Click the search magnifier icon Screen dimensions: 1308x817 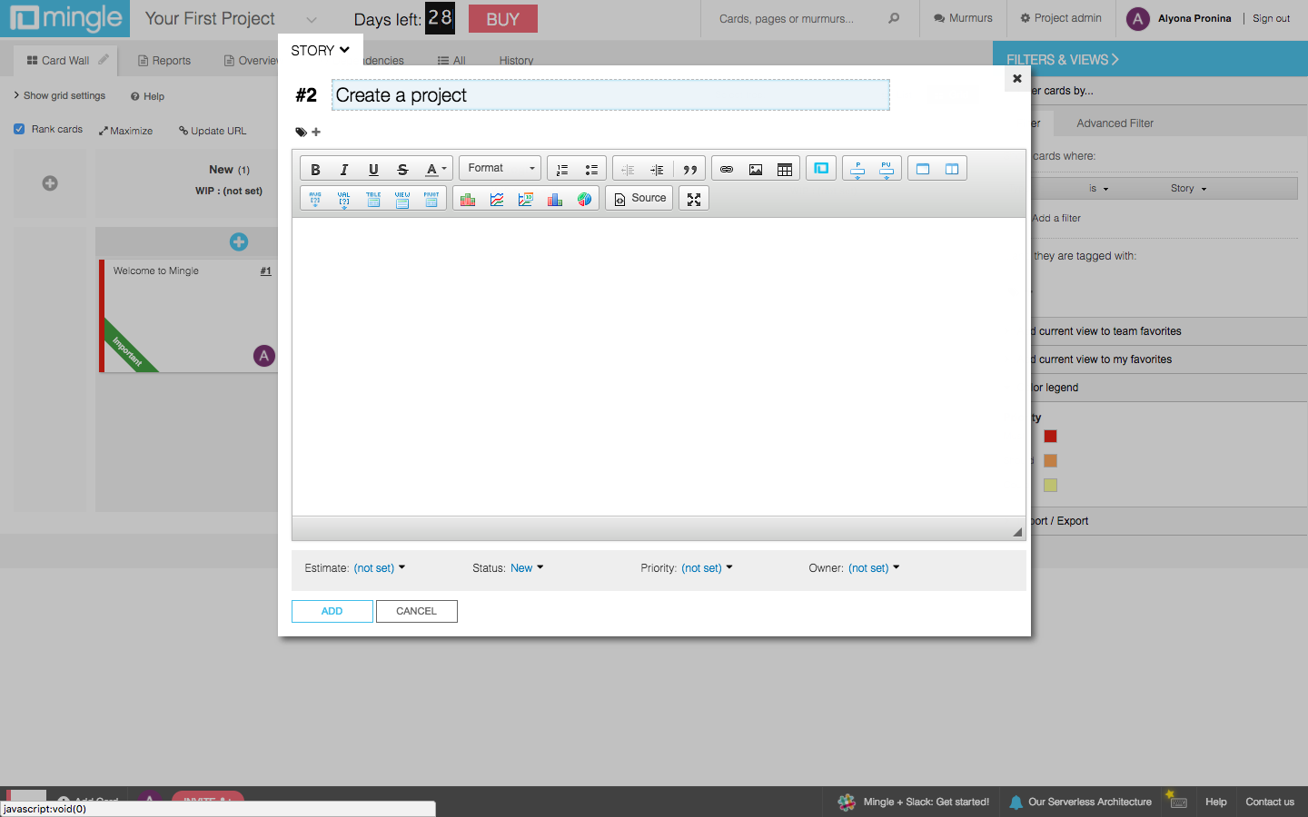pos(894,18)
